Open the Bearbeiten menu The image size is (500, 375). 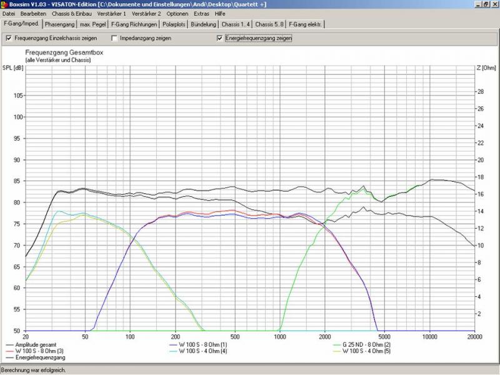pyautogui.click(x=32, y=13)
